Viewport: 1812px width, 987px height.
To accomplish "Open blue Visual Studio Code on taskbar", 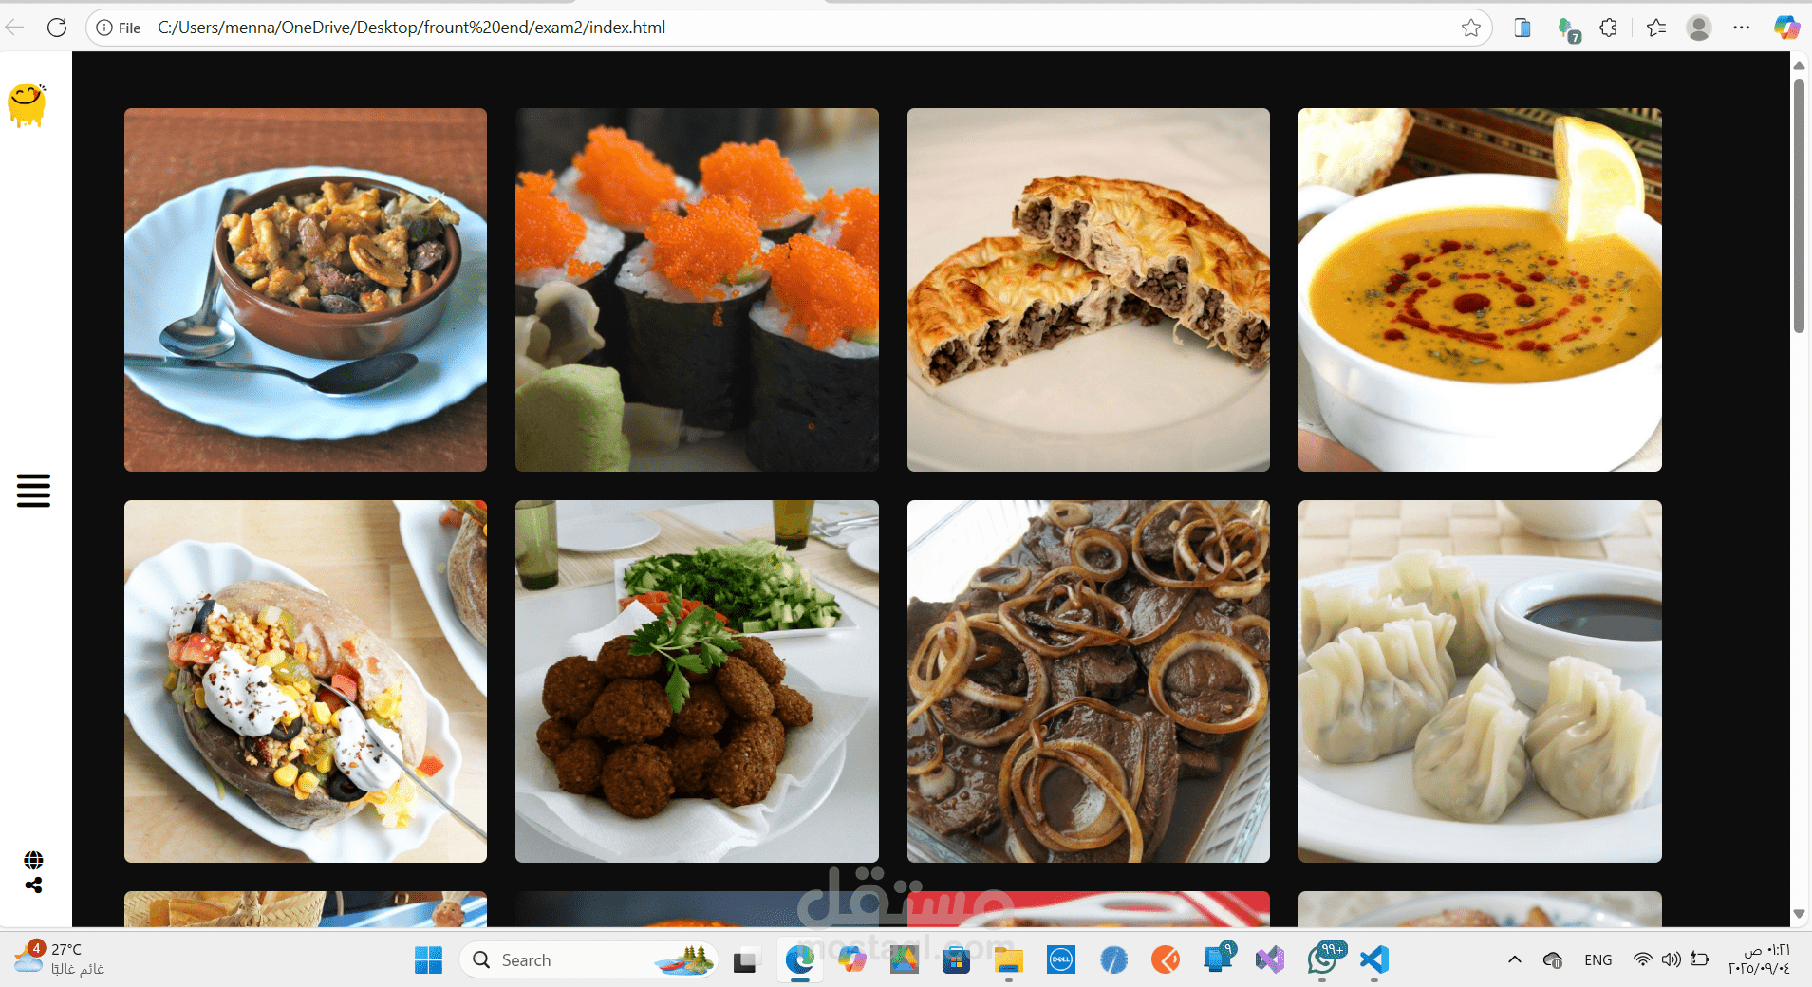I will pos(1374,960).
